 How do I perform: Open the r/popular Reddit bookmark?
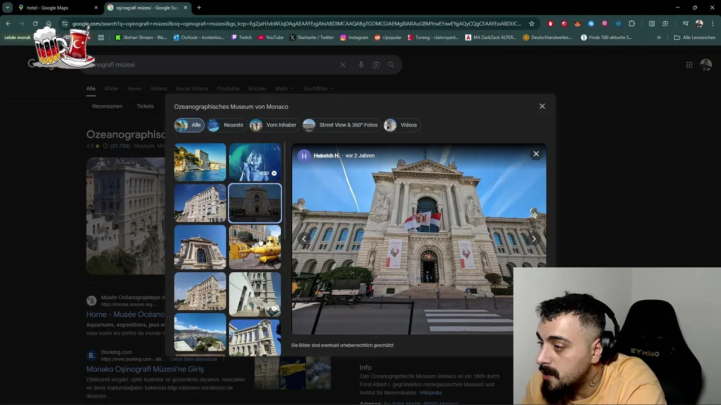[x=388, y=38]
